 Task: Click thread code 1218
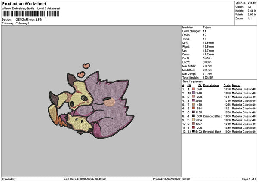(x=227, y=124)
